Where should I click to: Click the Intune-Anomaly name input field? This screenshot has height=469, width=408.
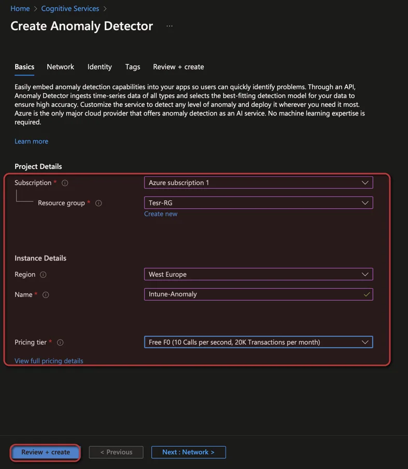[x=259, y=294]
